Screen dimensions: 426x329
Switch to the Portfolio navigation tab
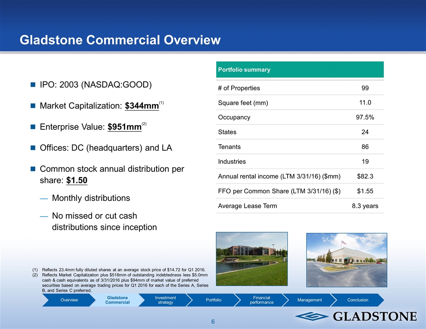pos(213,300)
